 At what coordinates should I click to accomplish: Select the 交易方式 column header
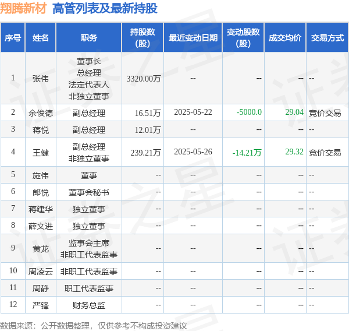[327, 38]
